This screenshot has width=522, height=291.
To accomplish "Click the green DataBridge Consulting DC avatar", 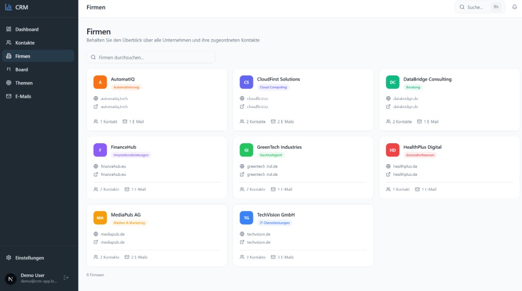I will pos(393,82).
